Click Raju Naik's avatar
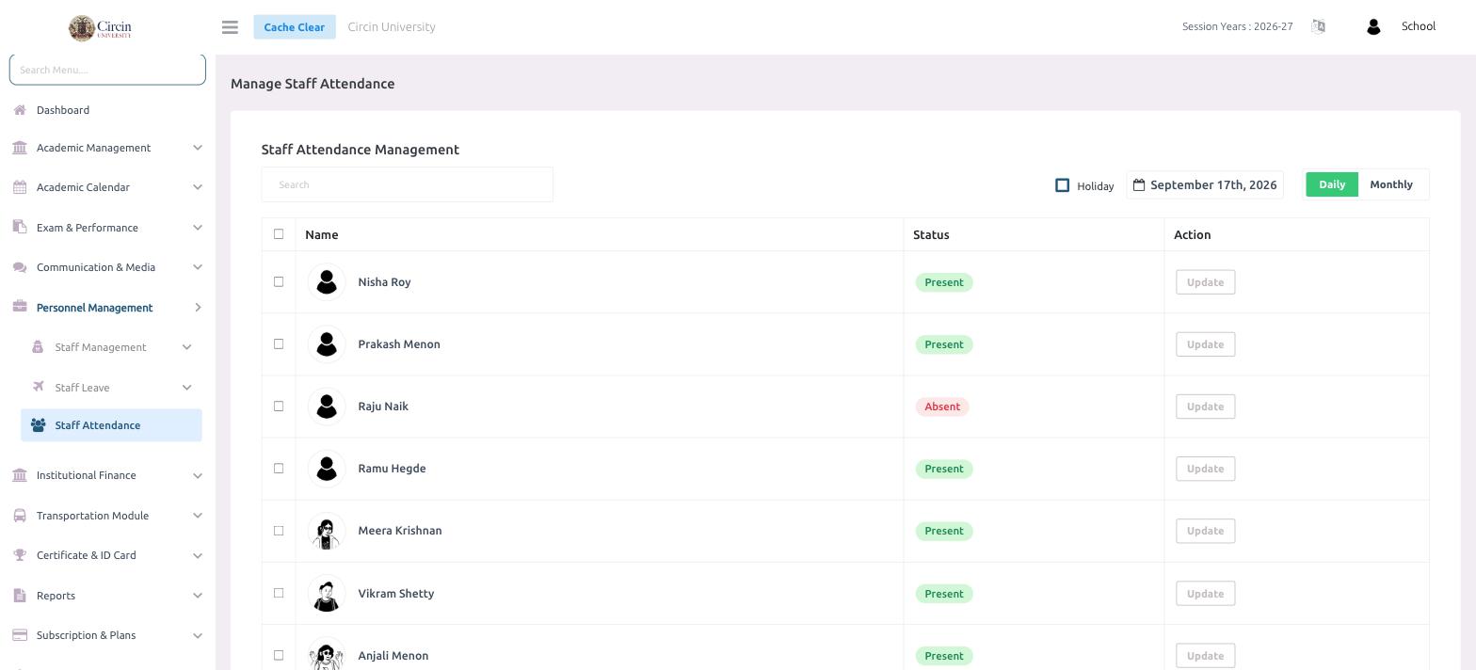The image size is (1476, 670). (327, 407)
